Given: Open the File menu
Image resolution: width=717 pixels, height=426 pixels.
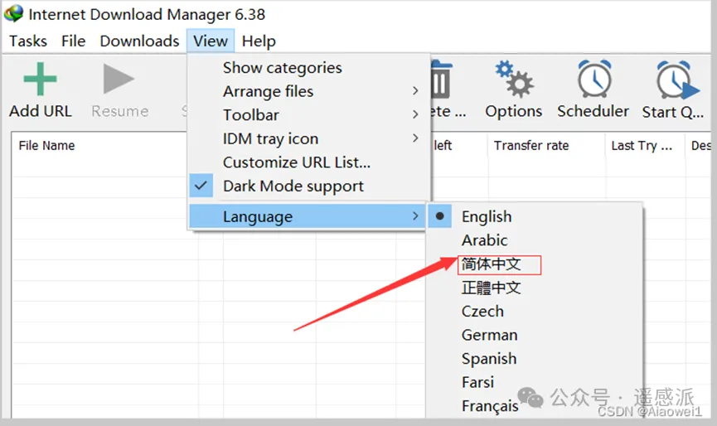Looking at the screenshot, I should pyautogui.click(x=73, y=41).
